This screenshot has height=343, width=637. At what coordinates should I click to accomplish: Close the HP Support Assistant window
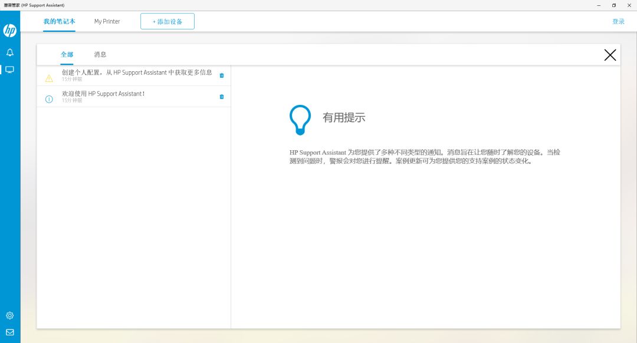point(629,5)
